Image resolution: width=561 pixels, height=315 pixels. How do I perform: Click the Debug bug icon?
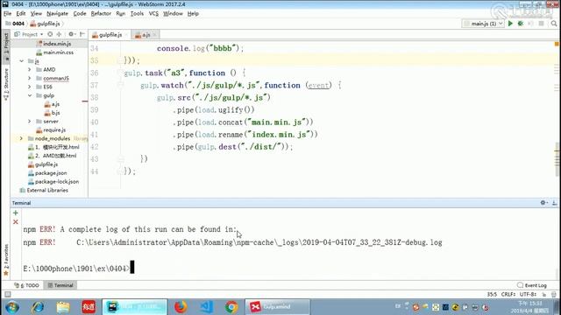click(521, 24)
